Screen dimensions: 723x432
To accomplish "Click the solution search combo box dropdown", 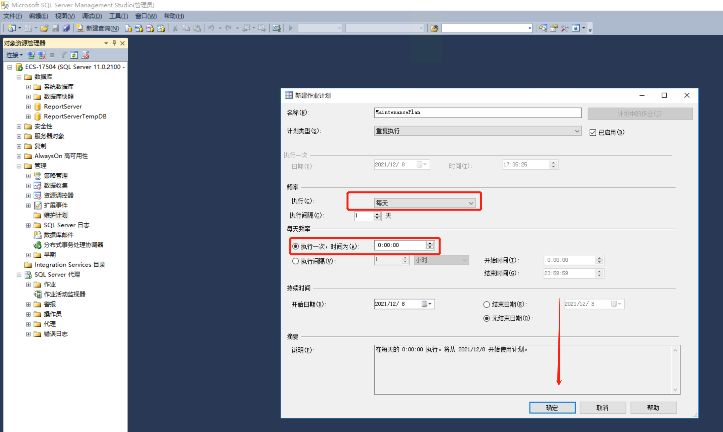I will pos(529,28).
